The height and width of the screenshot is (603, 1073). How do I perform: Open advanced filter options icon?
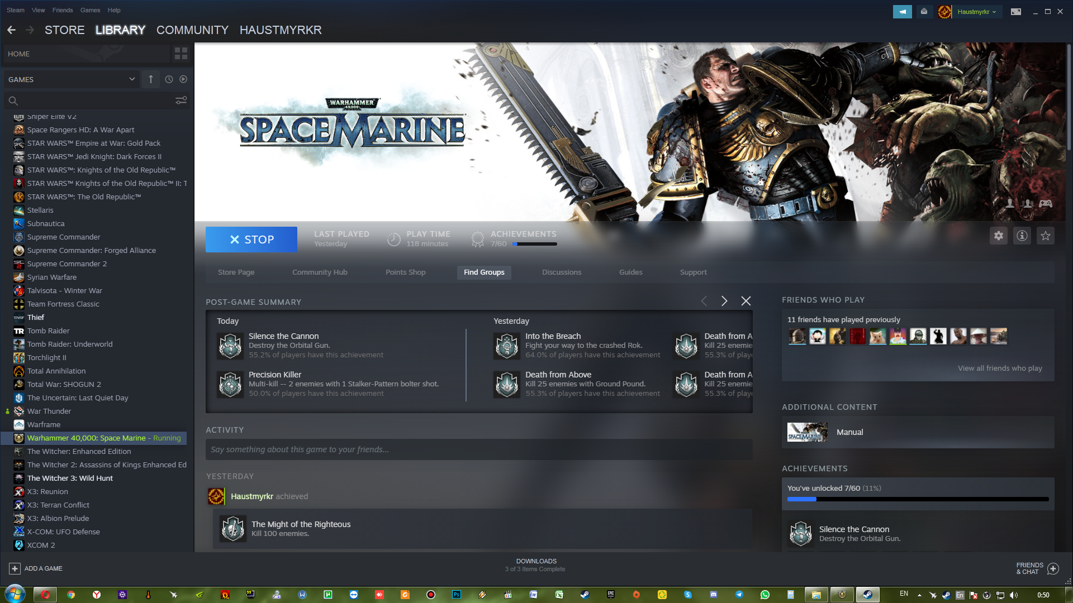point(181,100)
